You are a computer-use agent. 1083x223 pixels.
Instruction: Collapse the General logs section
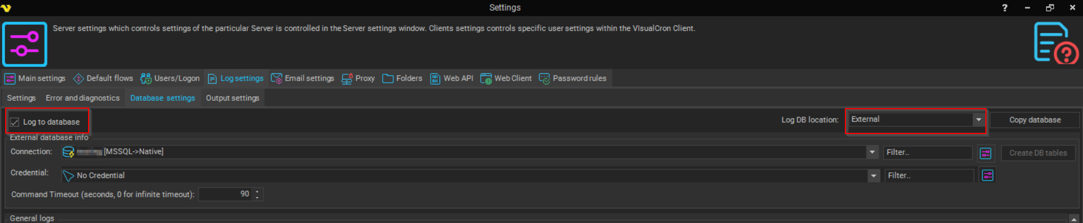pyautogui.click(x=1073, y=219)
